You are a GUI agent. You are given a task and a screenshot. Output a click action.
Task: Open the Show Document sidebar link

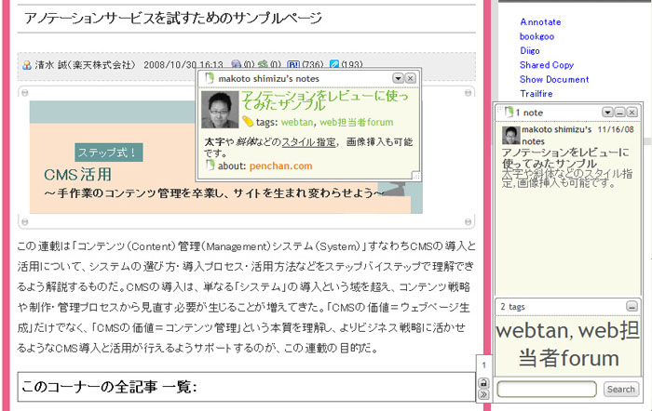pyautogui.click(x=554, y=80)
